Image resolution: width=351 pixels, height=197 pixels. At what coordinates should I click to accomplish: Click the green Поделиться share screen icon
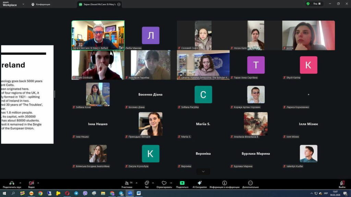[182, 183]
